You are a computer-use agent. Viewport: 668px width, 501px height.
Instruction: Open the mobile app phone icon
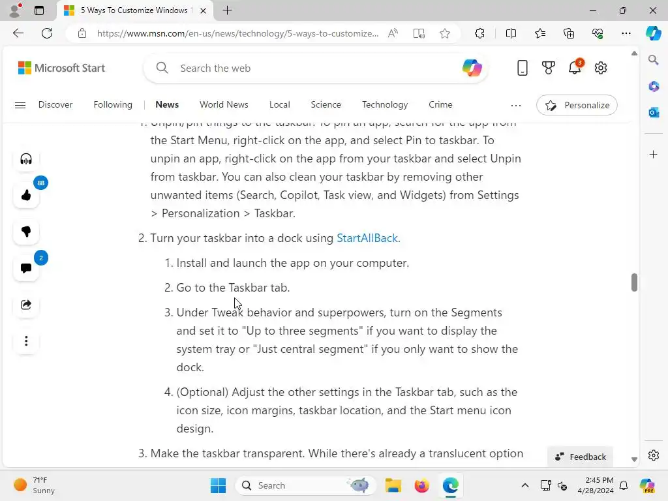coord(522,68)
